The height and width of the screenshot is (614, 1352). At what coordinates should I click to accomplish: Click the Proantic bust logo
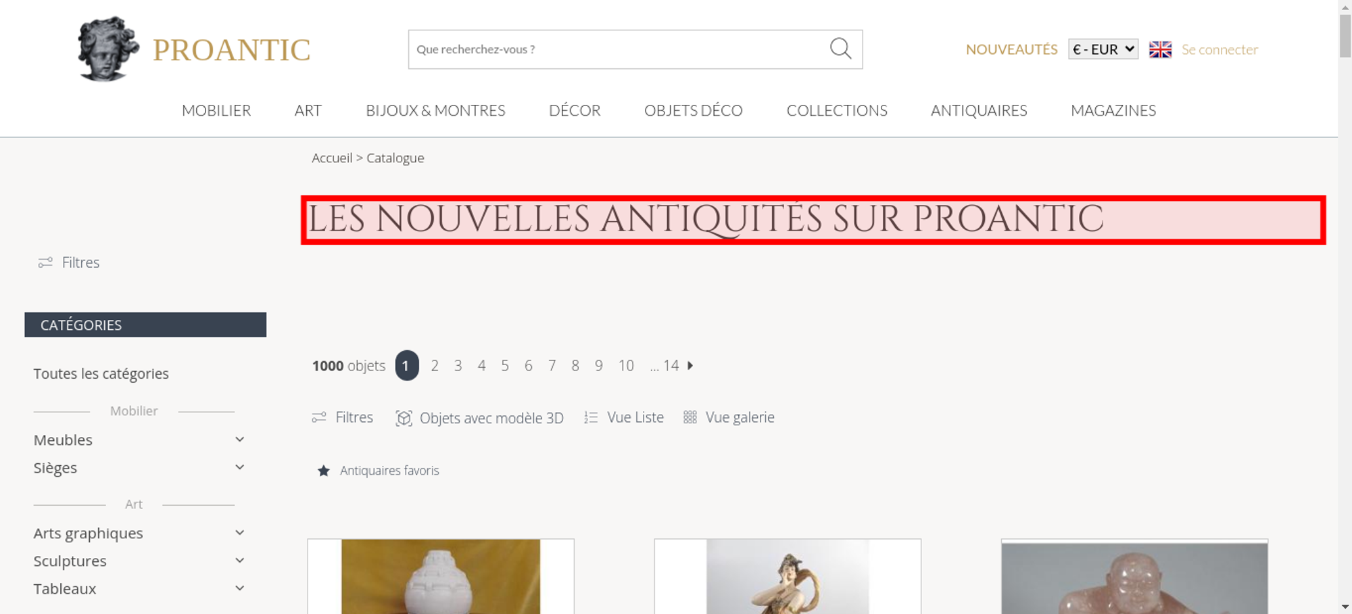(x=108, y=49)
